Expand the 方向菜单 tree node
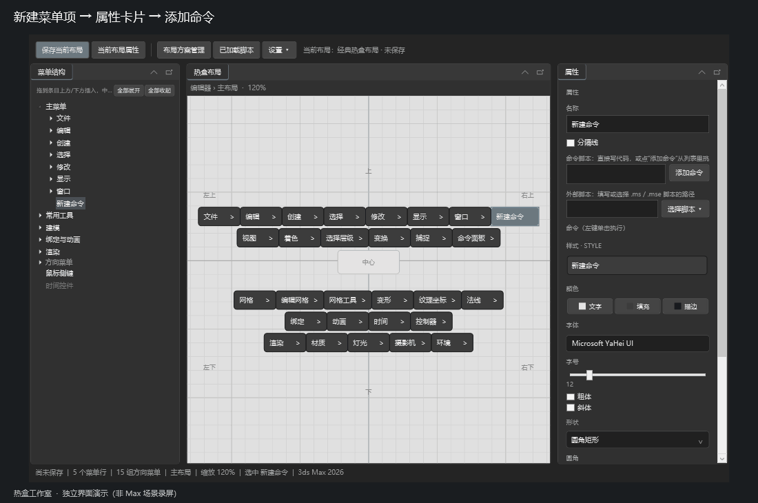 (40, 263)
